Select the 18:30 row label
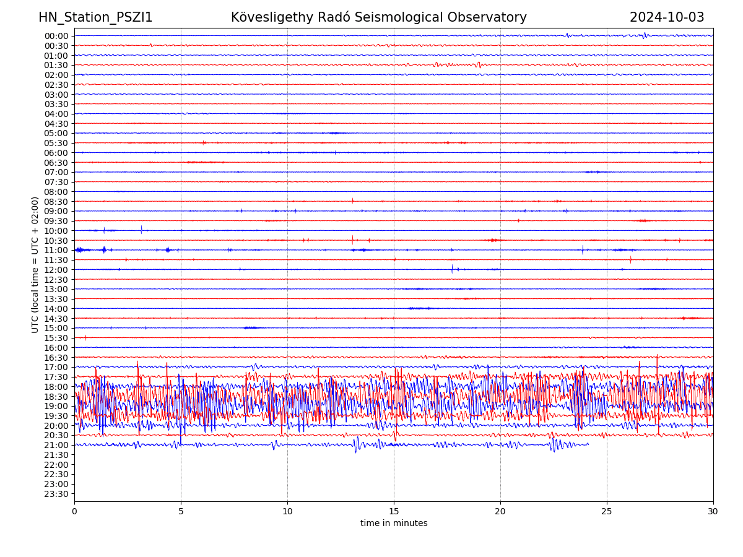 click(x=56, y=396)
